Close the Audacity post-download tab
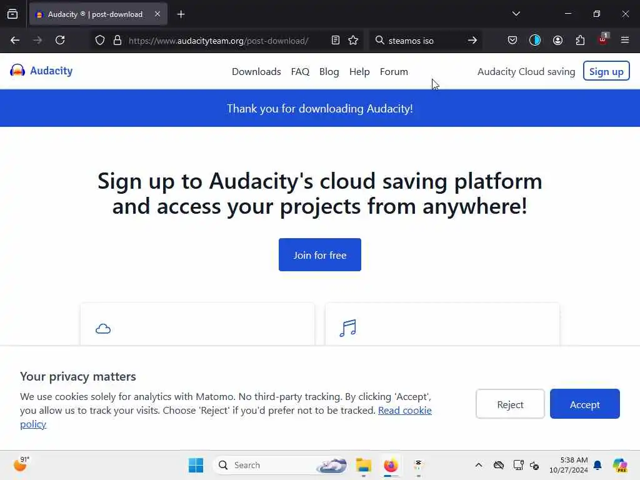This screenshot has width=640, height=480. click(157, 14)
